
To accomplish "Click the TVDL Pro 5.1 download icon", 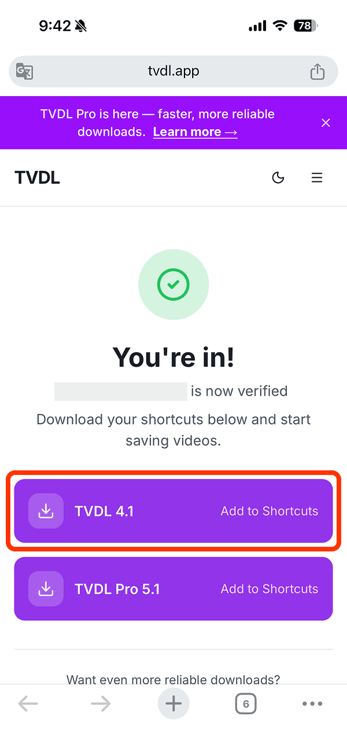I will point(46,588).
